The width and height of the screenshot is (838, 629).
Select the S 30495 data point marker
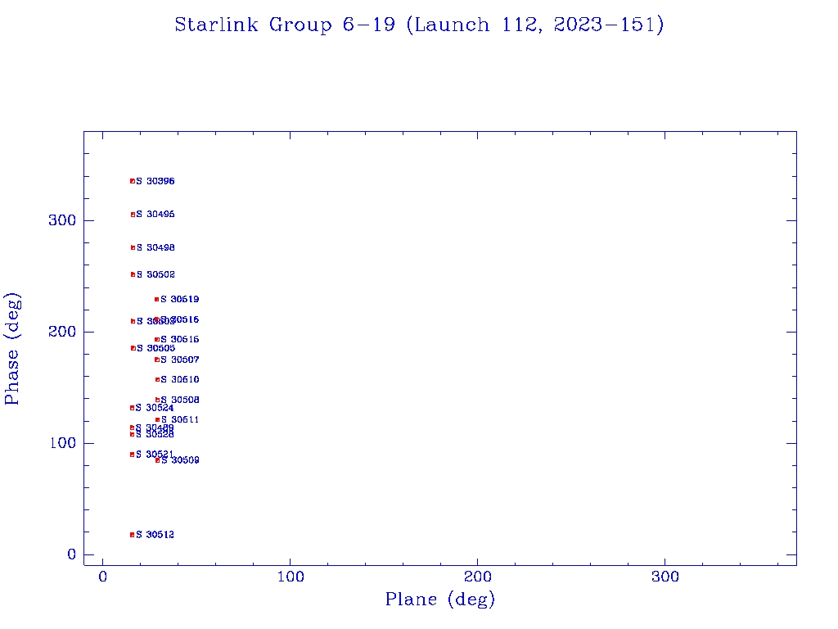pos(132,215)
